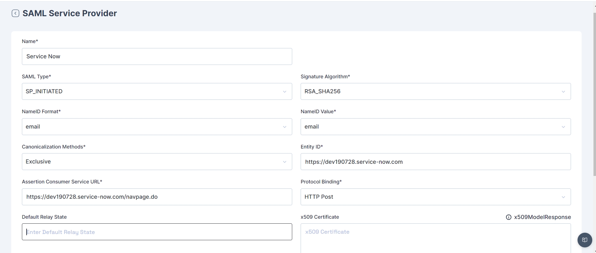
Task: Open the SP_INITIATED SAML Type dropdown
Action: [x=150, y=91]
